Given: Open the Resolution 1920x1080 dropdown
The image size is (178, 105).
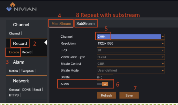Looking at the screenshot, I should [131, 43].
